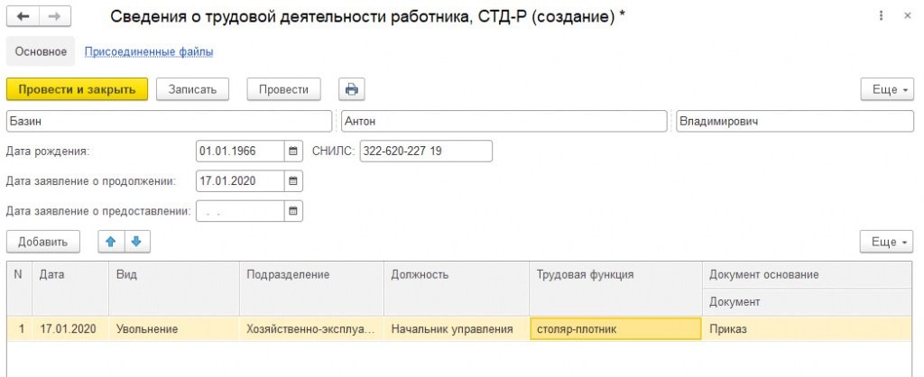Open the window's three-dot options menu
This screenshot has width=924, height=377.
[x=881, y=17]
